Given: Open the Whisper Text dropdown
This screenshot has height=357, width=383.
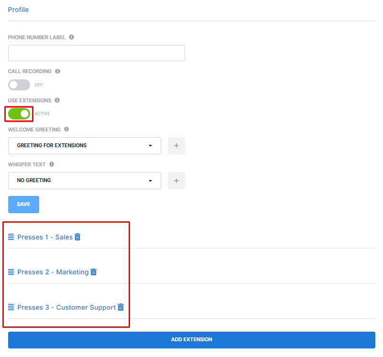Looking at the screenshot, I should (85, 181).
